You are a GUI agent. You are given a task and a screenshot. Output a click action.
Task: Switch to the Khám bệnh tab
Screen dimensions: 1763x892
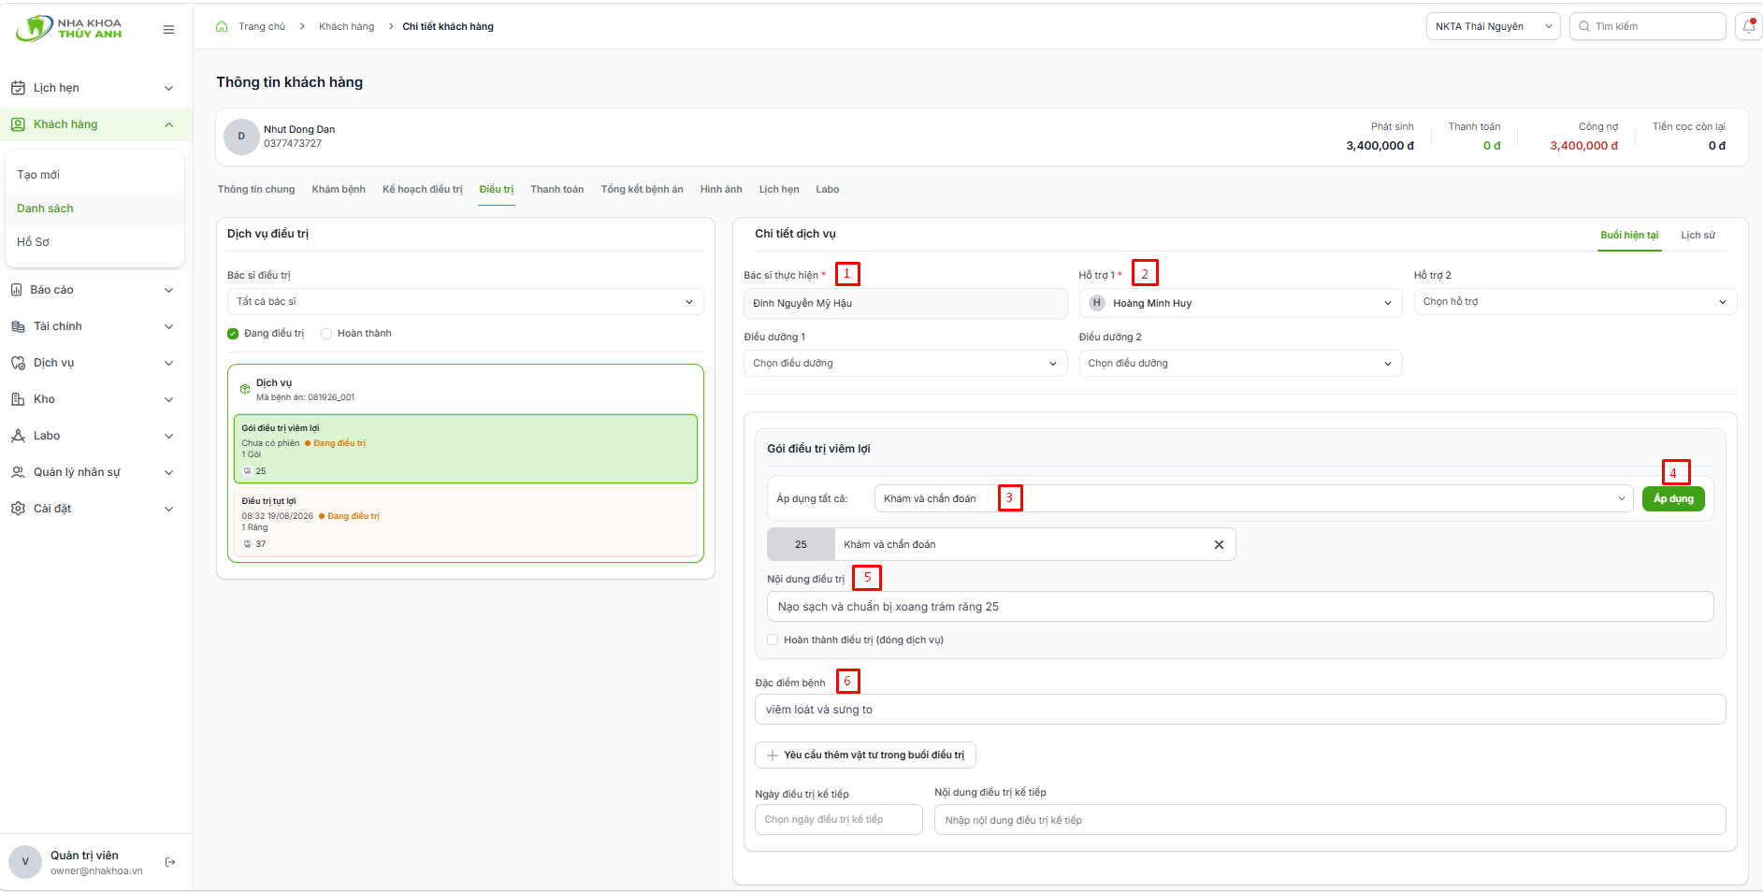point(339,190)
